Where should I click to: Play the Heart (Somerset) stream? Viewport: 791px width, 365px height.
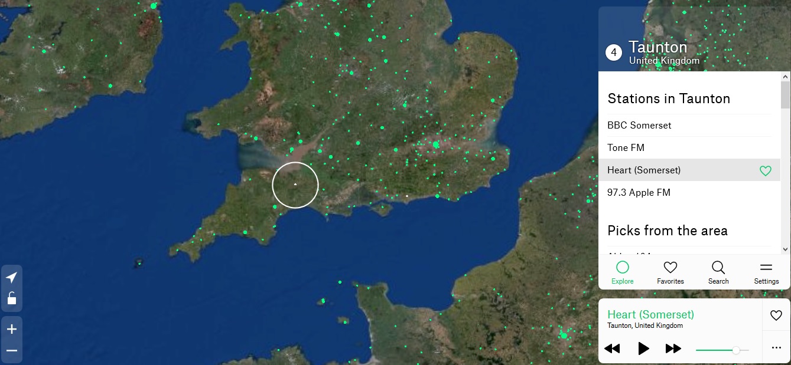643,348
